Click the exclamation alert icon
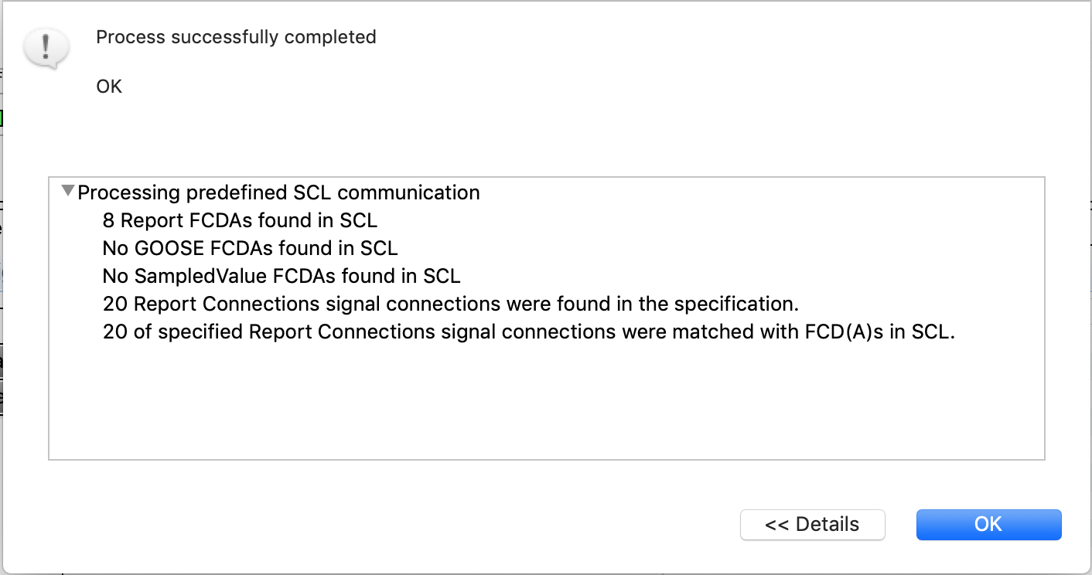Screen dimensions: 1092x575 coord(46,47)
